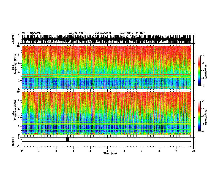Click the "2" kHz tick of ch.2 axis
218x169 pixels.
coord(19,126)
